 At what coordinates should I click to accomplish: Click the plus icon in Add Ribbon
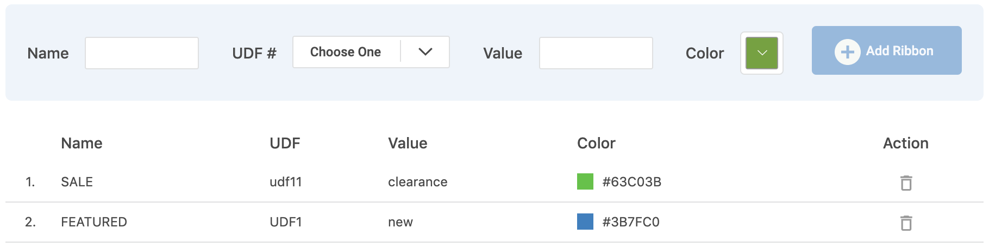pos(847,52)
